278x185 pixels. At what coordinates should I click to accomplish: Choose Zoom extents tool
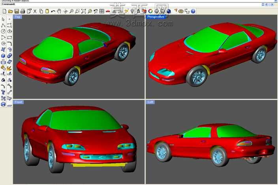pyautogui.click(x=83, y=11)
